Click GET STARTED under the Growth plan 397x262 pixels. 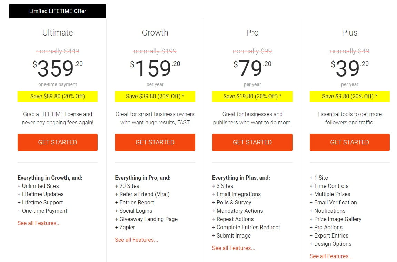(155, 142)
